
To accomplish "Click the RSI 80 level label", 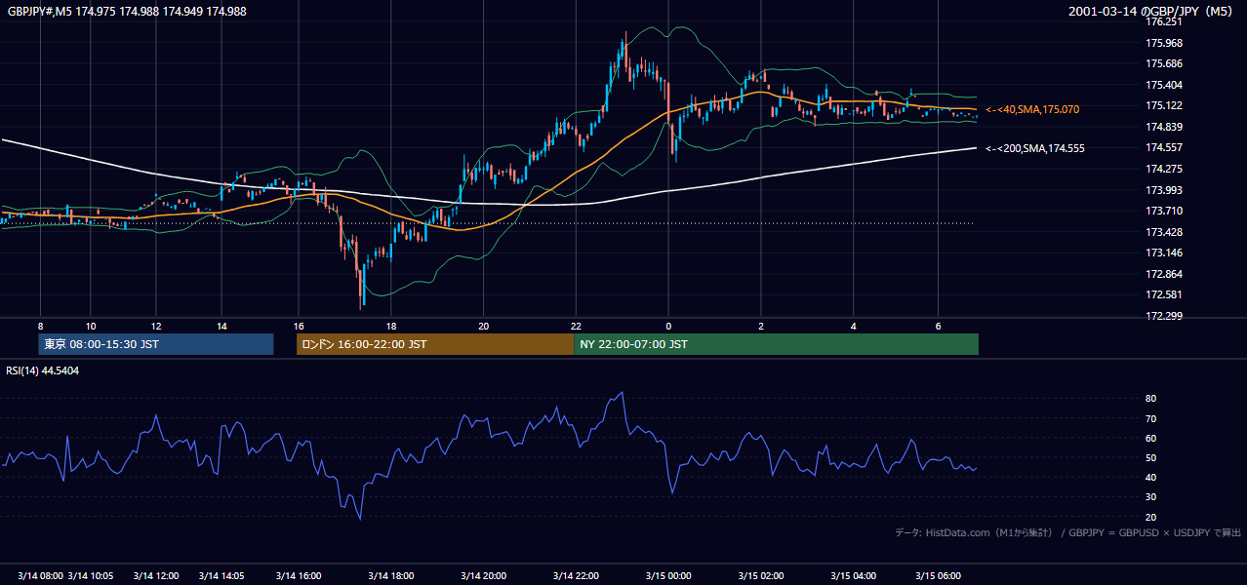I will point(1150,399).
